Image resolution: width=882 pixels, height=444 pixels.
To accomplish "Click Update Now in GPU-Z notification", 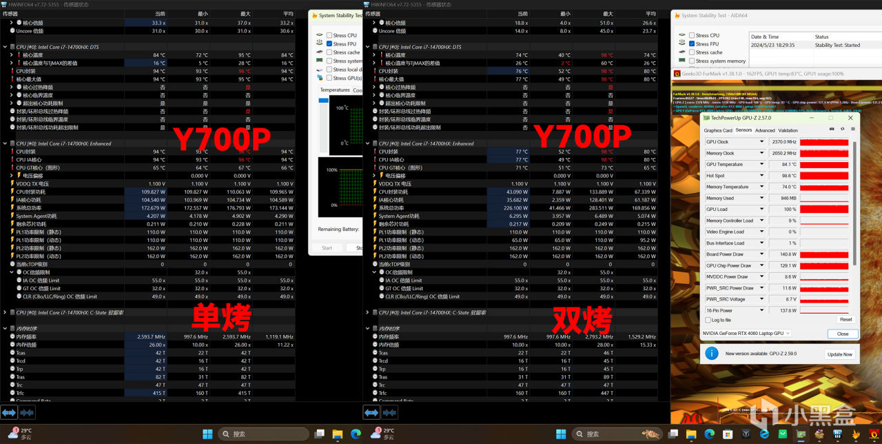I will tap(839, 354).
